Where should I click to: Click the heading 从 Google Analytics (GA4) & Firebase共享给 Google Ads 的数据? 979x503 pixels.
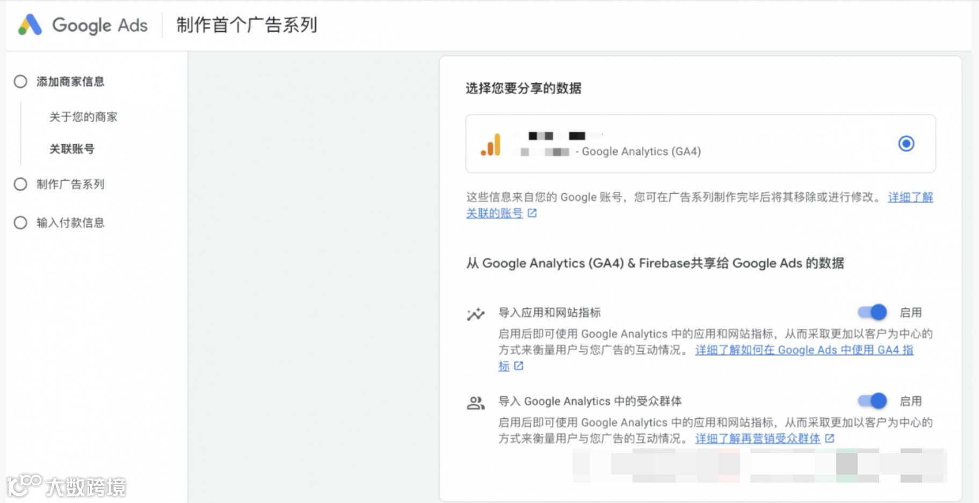point(655,263)
